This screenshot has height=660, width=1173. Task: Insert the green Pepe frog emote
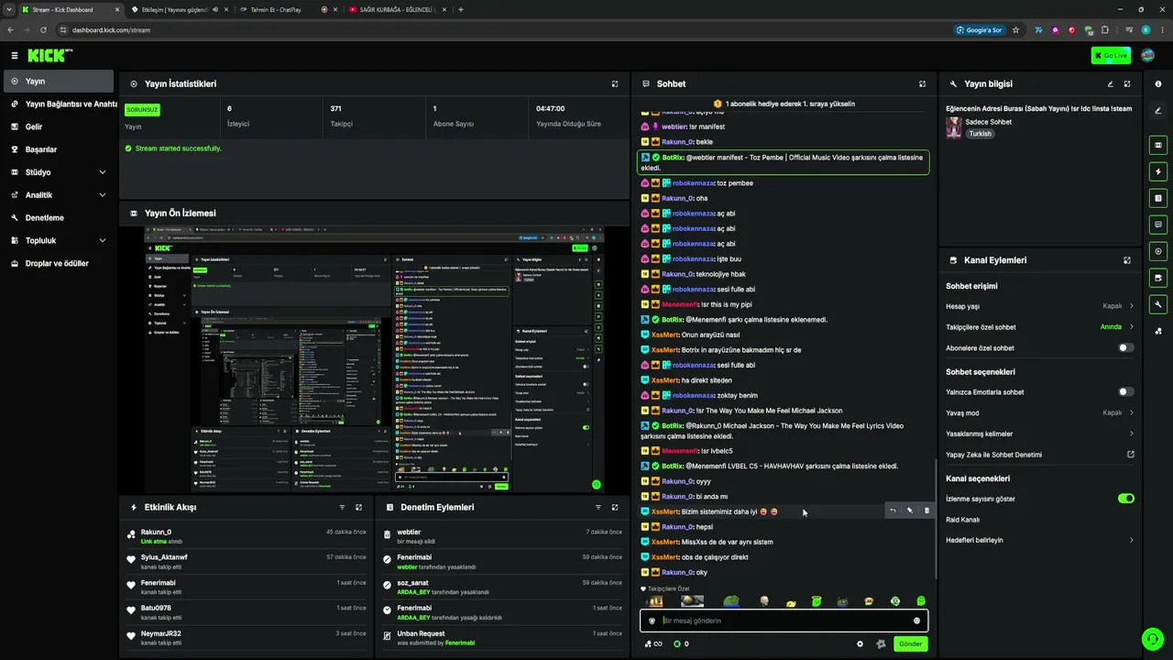tap(731, 601)
